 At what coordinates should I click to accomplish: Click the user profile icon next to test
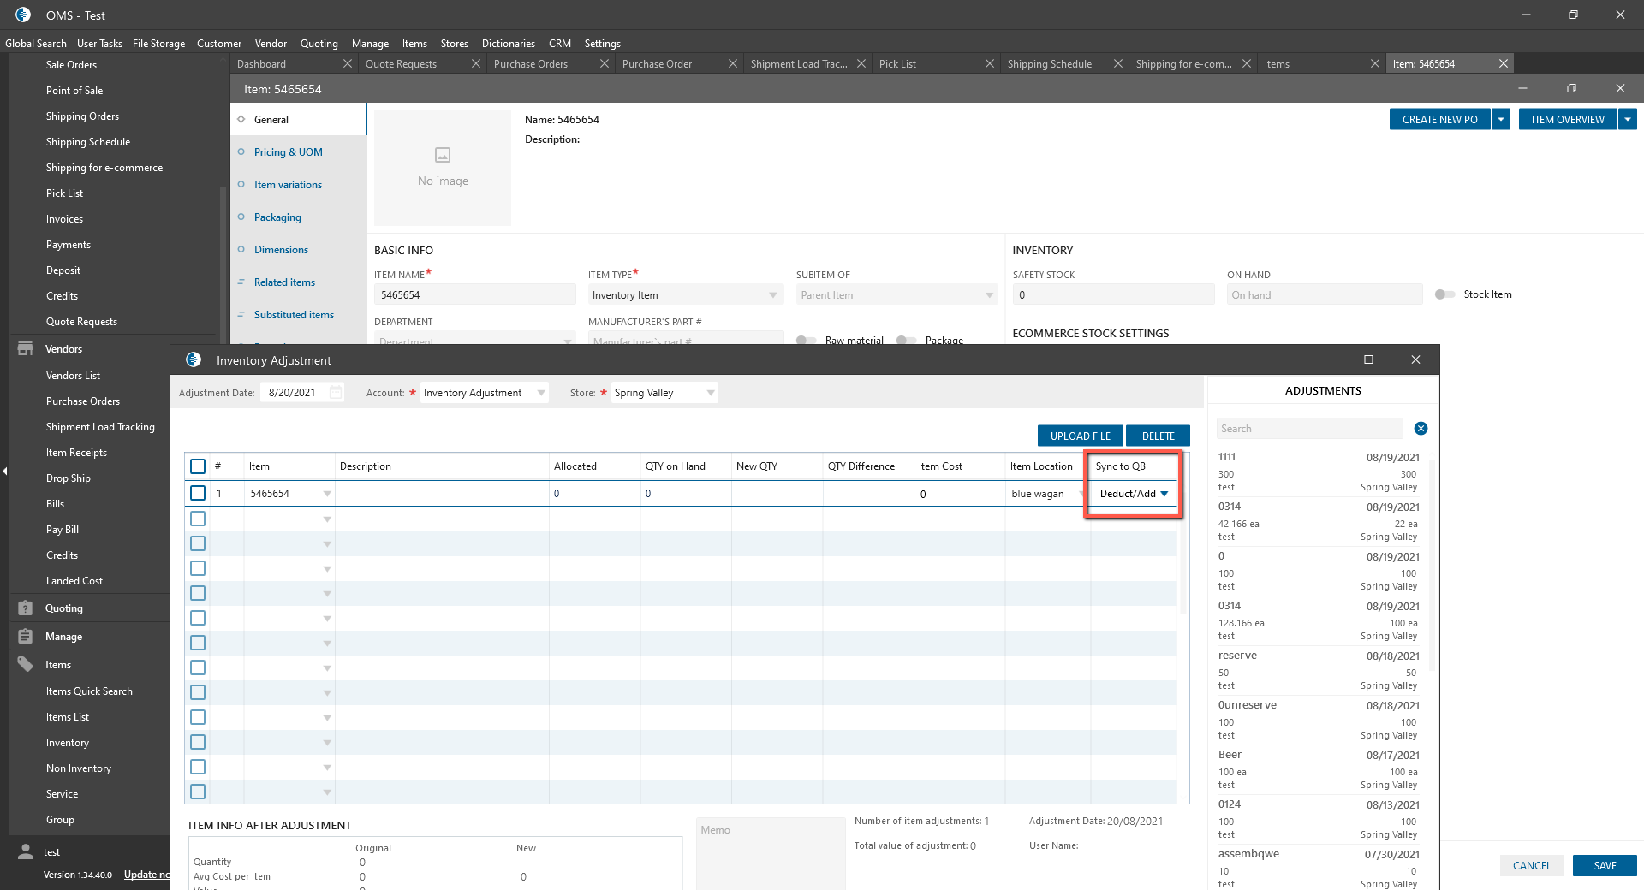26,852
